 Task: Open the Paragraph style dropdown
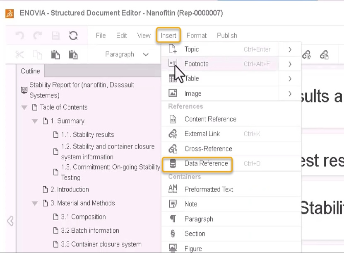(x=127, y=54)
